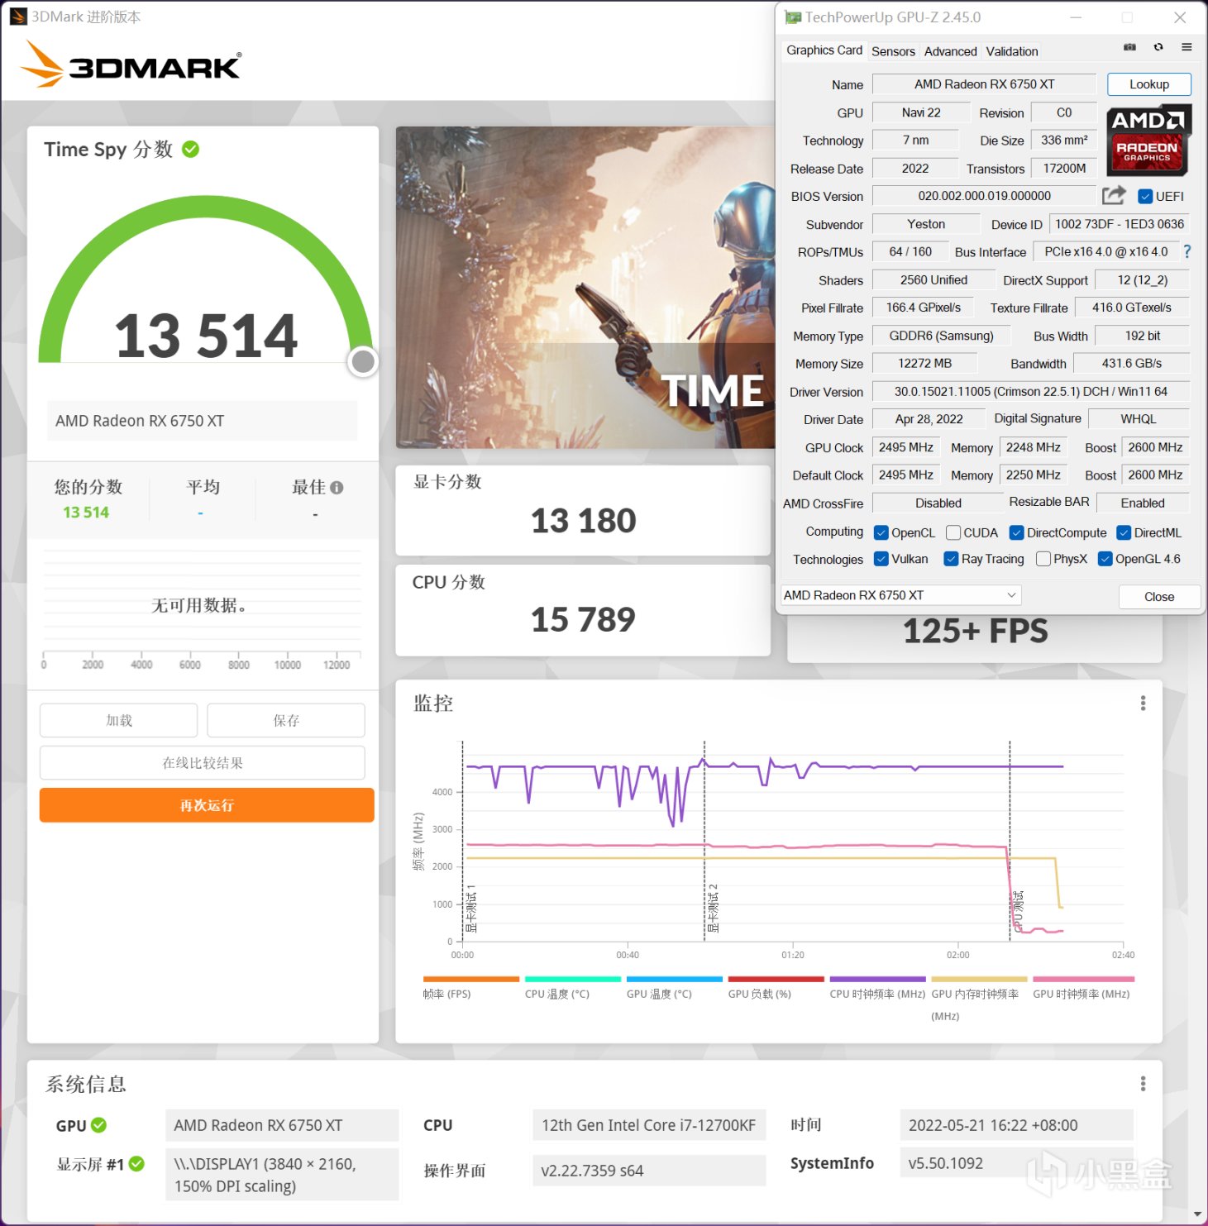Click the BIOS export share icon in GPU-Z
This screenshot has width=1208, height=1226.
point(1114,195)
